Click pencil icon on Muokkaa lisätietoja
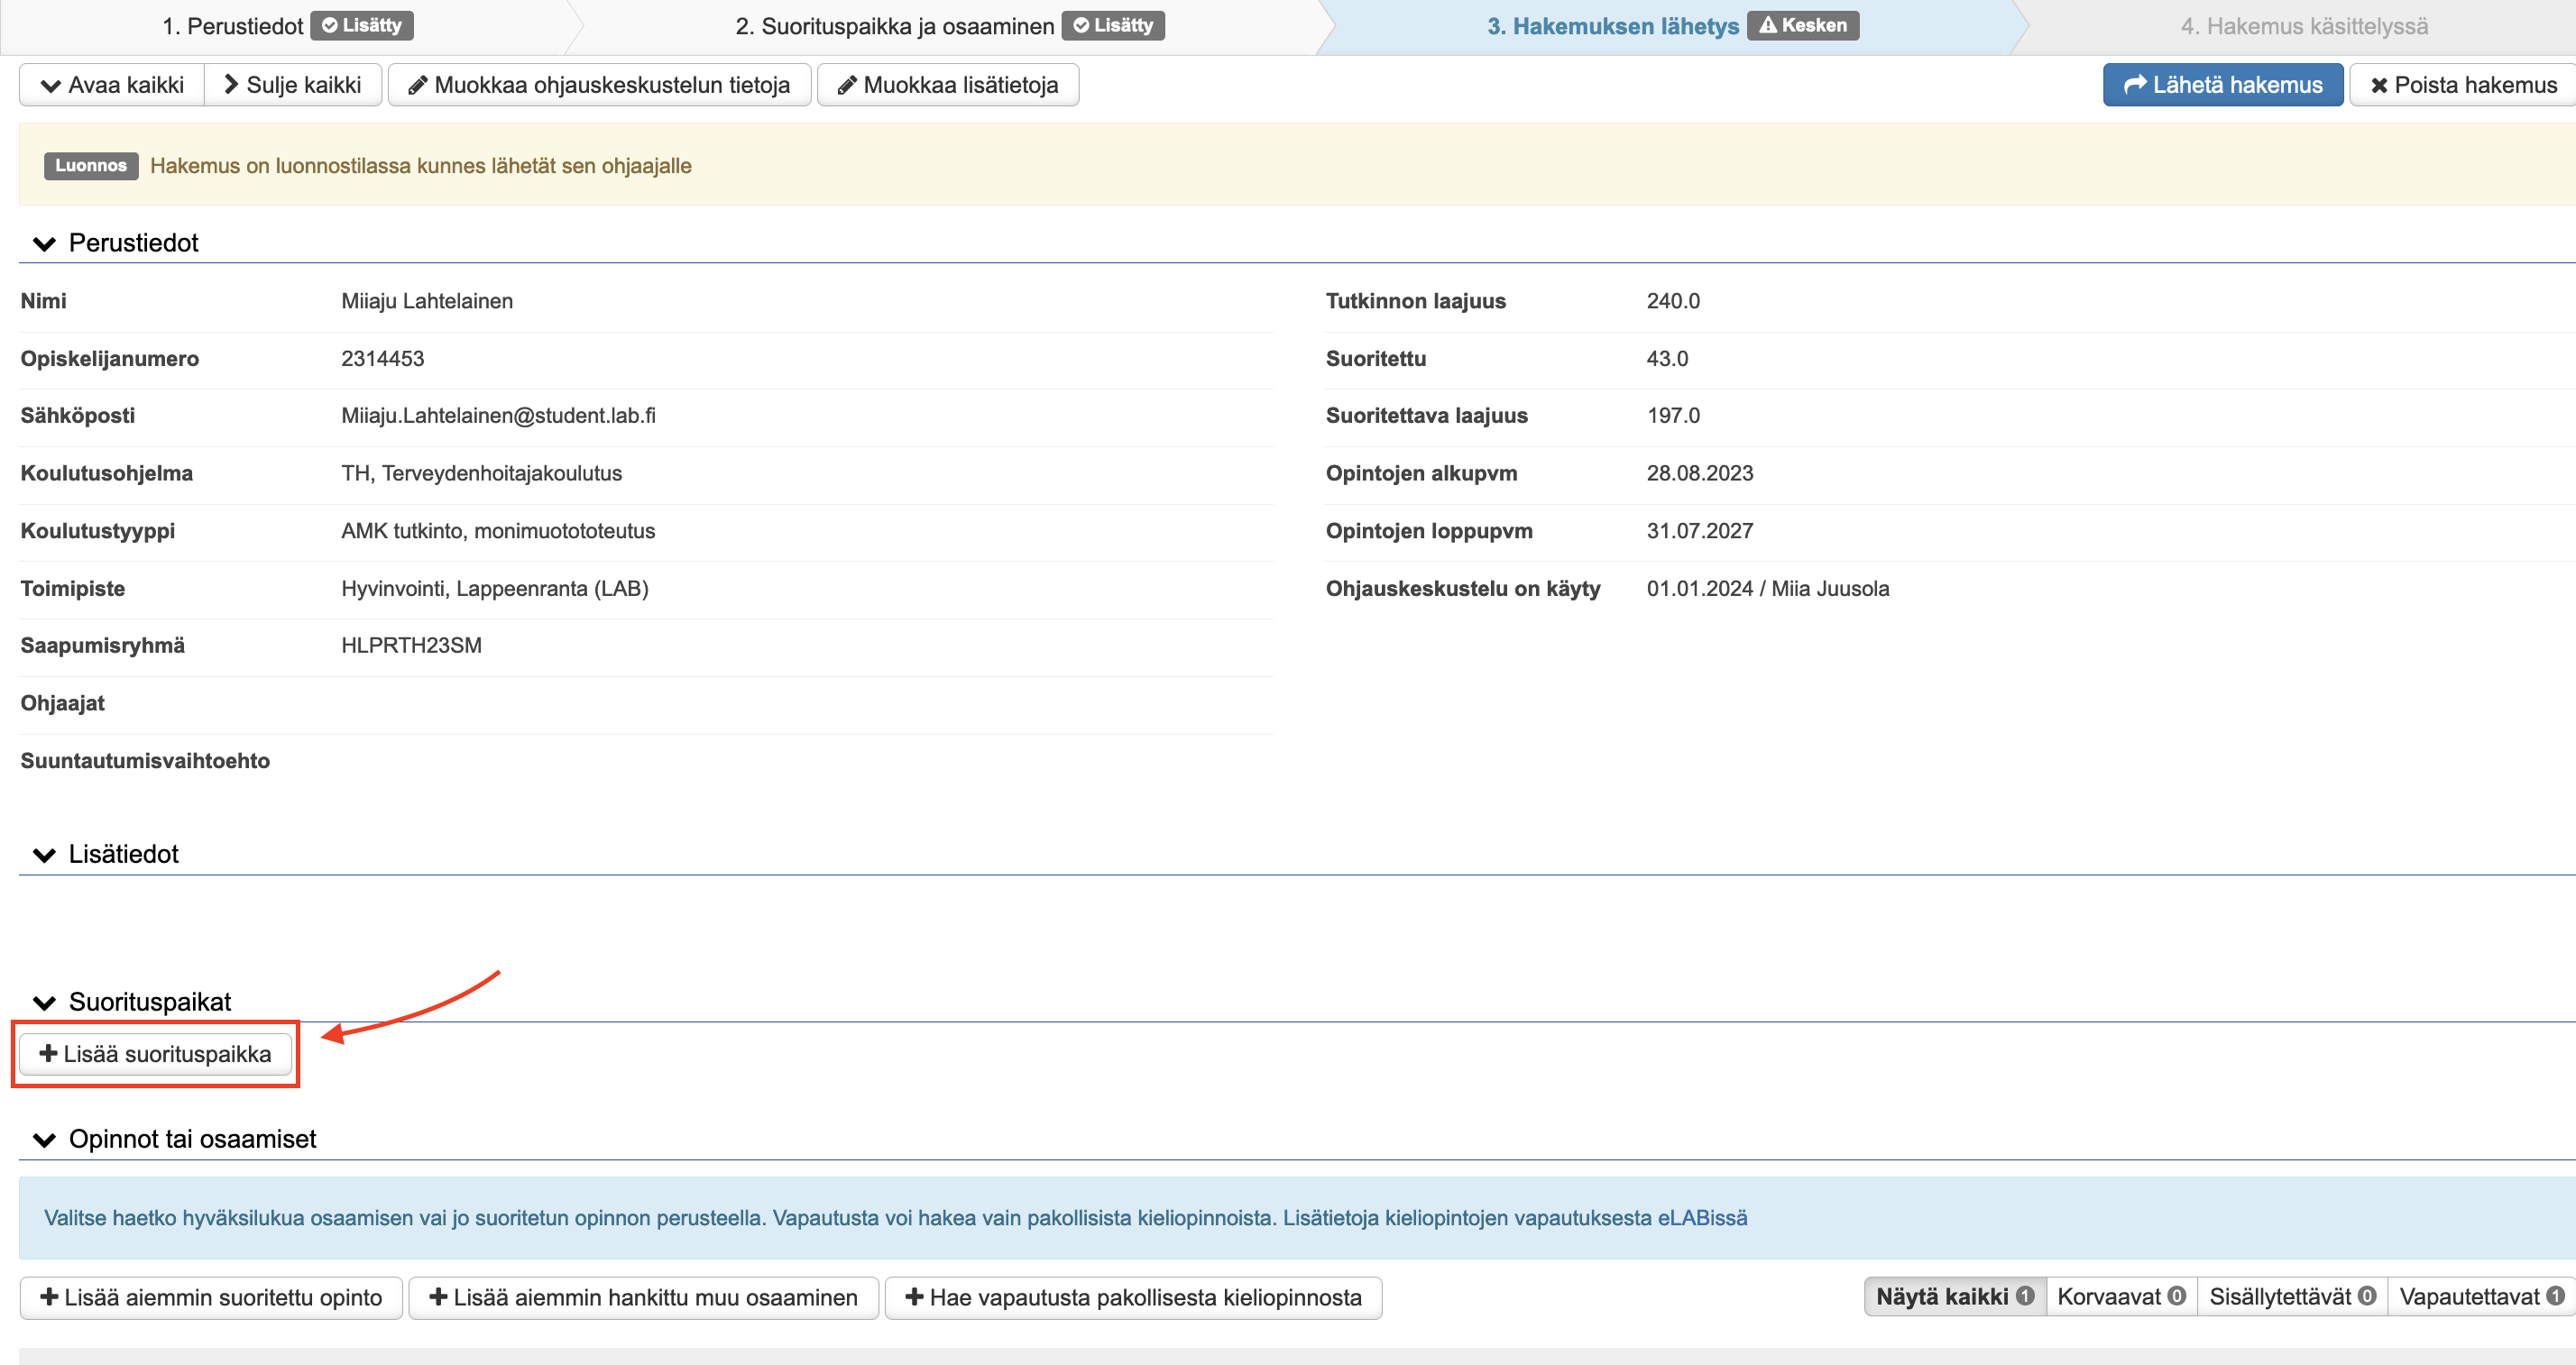The height and width of the screenshot is (1365, 2576). [x=847, y=86]
